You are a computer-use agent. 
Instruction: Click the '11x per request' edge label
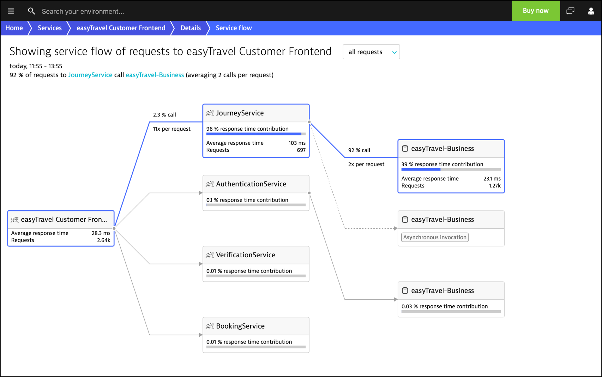pos(172,129)
